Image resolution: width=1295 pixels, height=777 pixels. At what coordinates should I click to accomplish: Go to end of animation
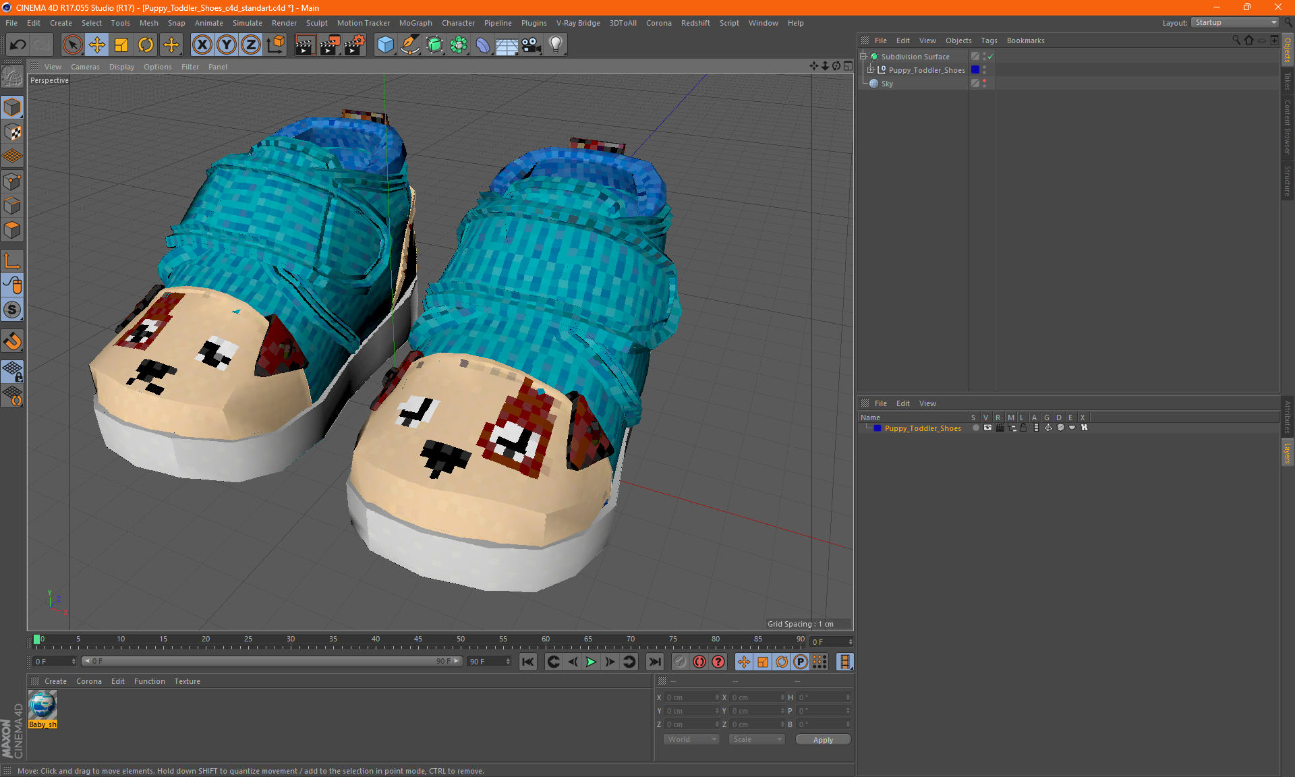click(654, 662)
